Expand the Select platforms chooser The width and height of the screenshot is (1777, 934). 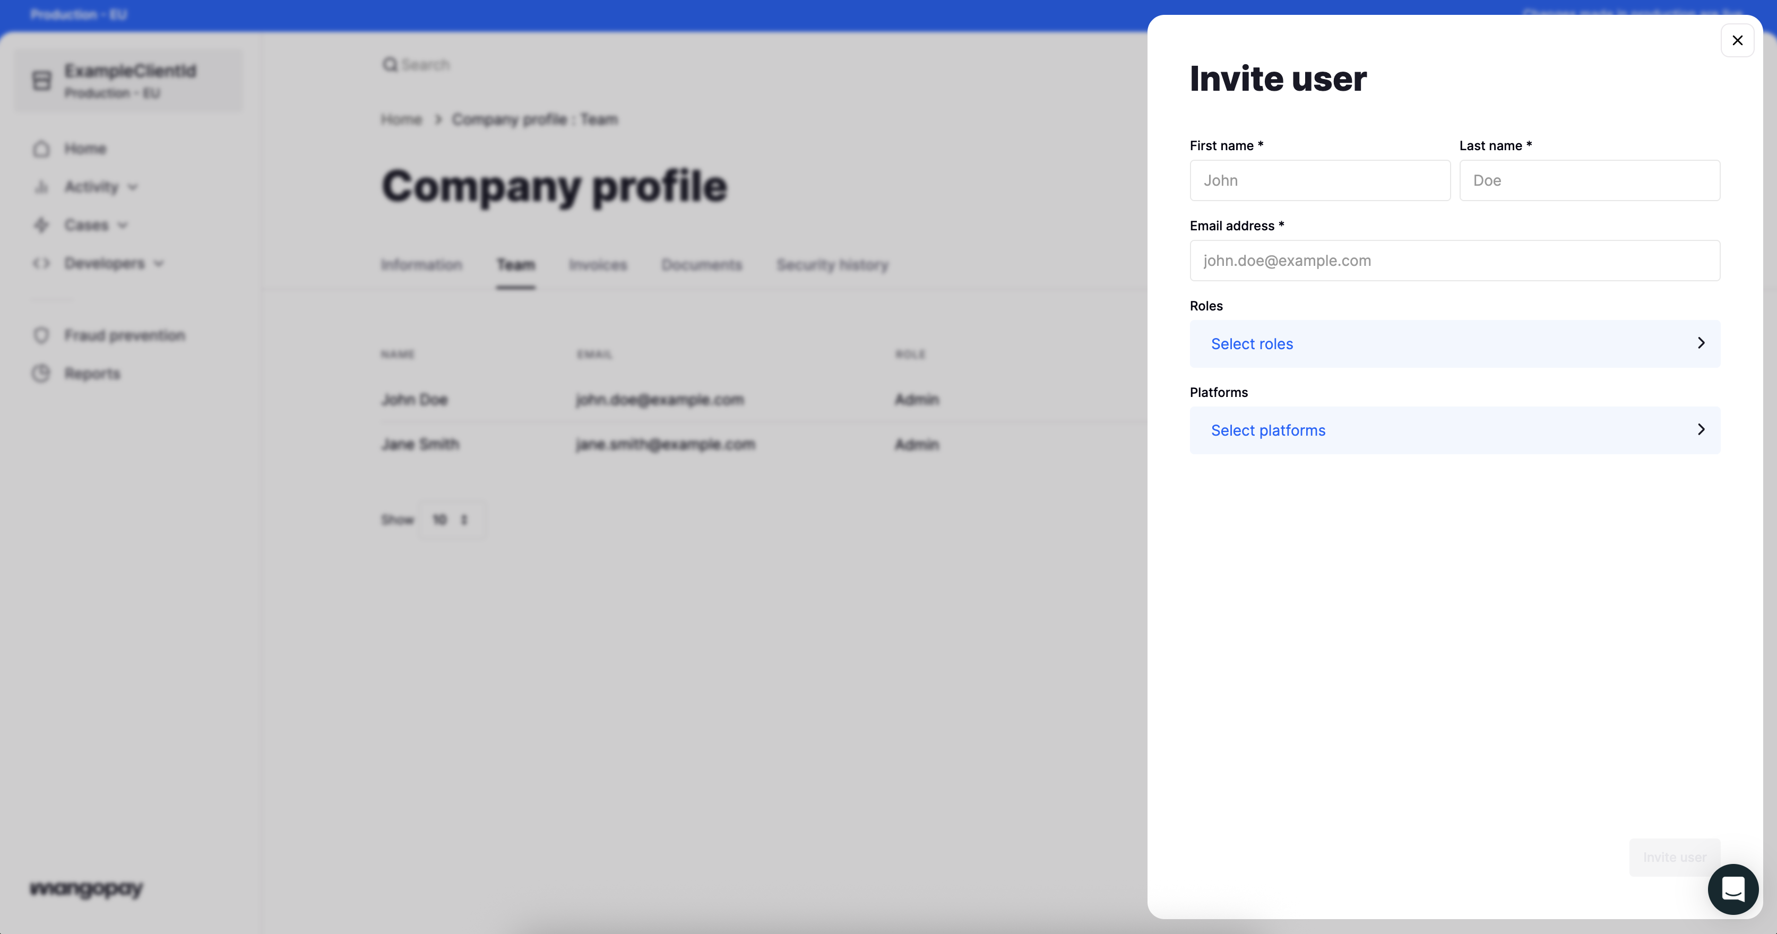coord(1454,430)
